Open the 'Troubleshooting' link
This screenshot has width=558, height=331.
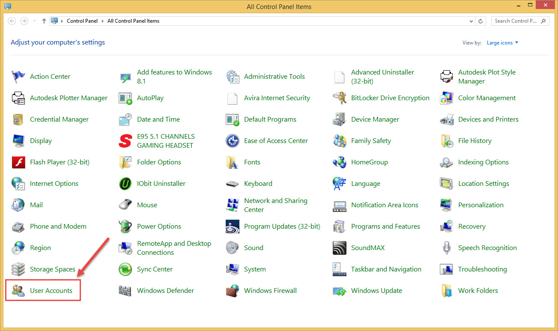click(x=482, y=269)
